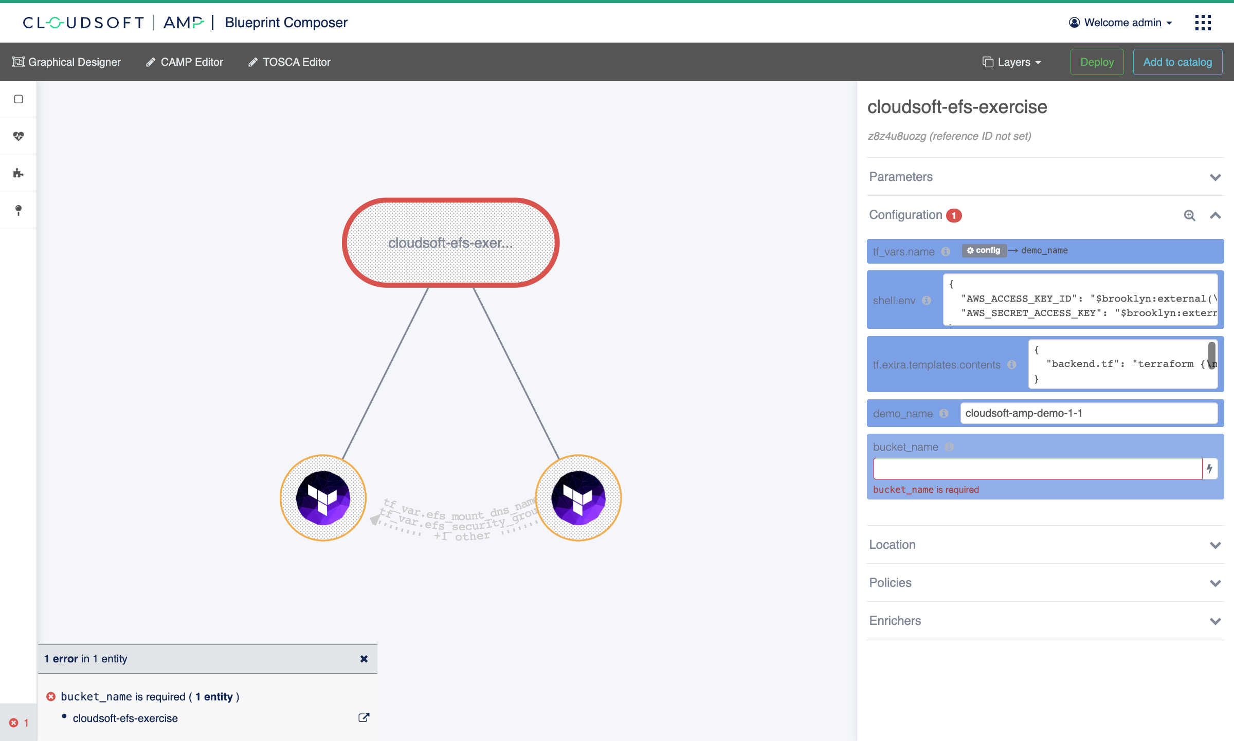The height and width of the screenshot is (741, 1234).
Task: Expand the Location section
Action: point(1045,545)
